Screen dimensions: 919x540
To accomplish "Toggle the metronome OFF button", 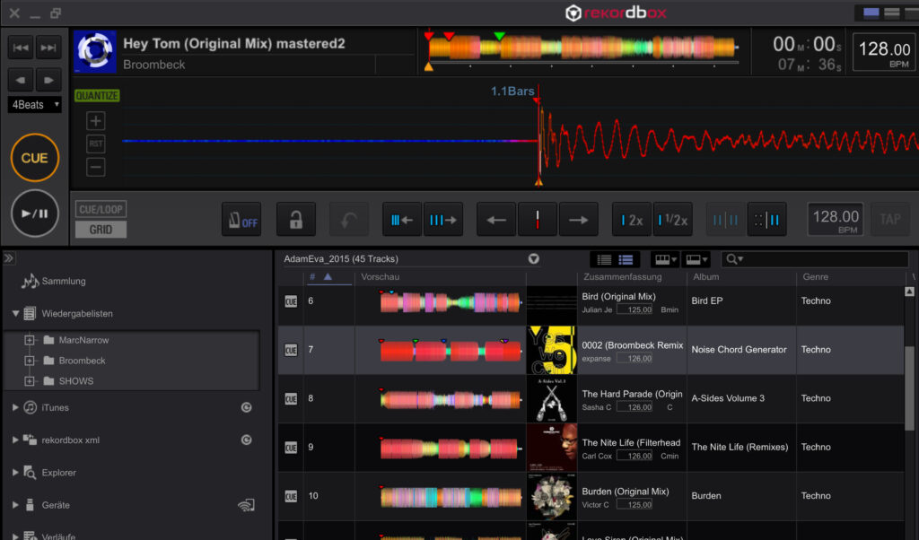I will pyautogui.click(x=241, y=220).
